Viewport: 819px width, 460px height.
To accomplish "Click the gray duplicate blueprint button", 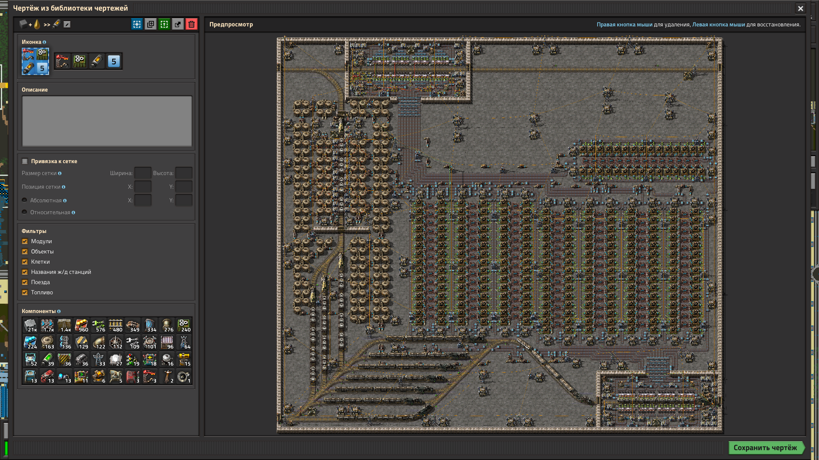I will (151, 24).
